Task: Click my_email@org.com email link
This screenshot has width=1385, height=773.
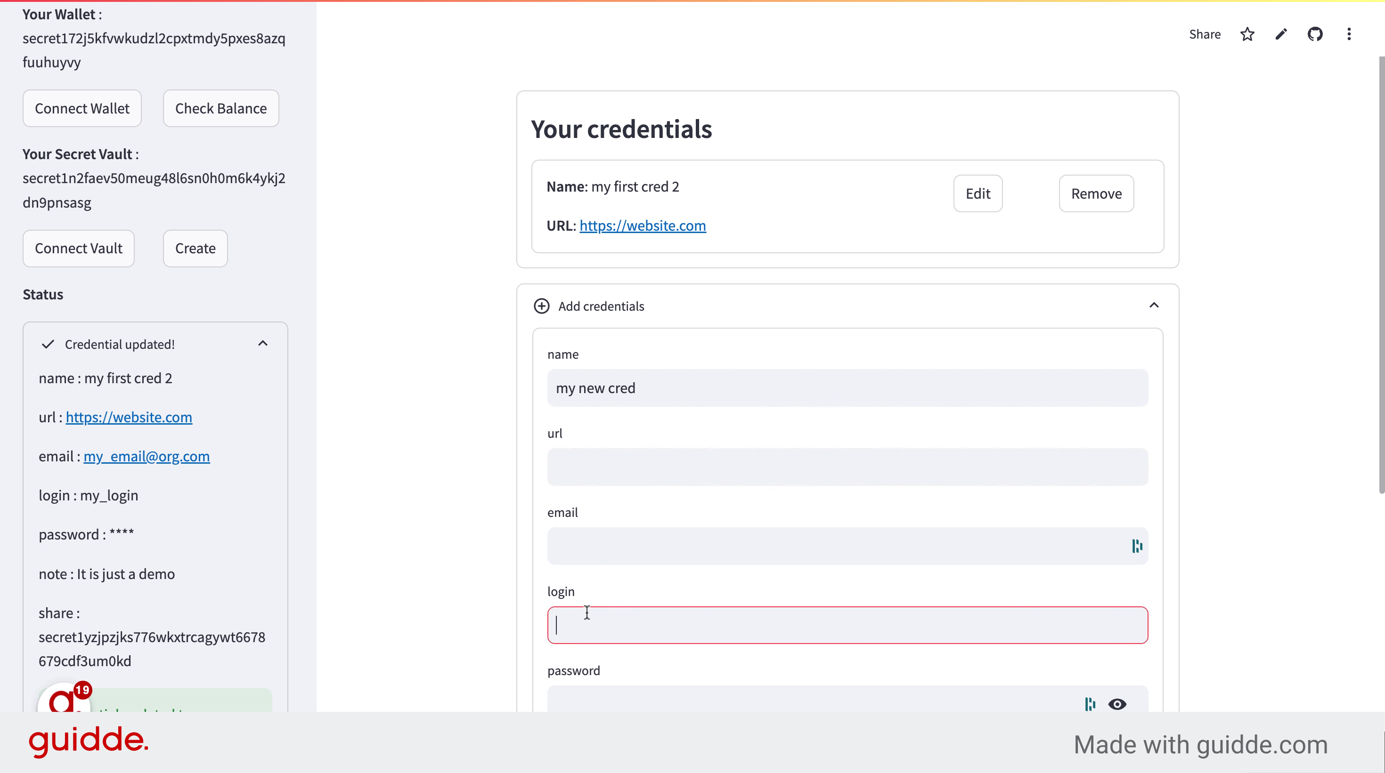Action: pos(147,455)
